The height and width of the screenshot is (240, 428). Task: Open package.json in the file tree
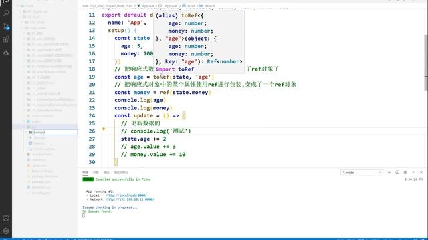(41, 182)
